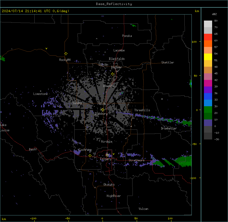
Task: Select the km unit label at top right
Action: click(197, 11)
